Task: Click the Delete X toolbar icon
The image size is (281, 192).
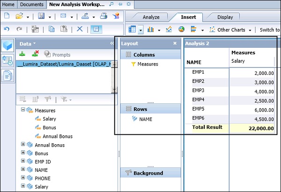Action: 80,29
